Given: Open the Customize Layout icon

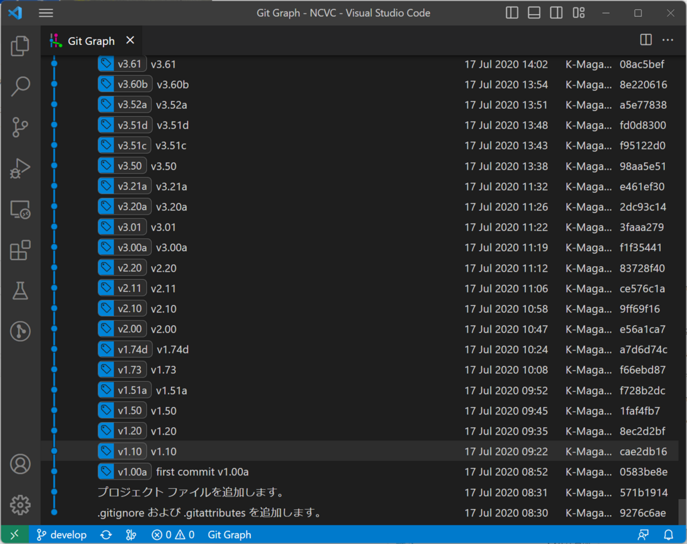Looking at the screenshot, I should click(578, 13).
